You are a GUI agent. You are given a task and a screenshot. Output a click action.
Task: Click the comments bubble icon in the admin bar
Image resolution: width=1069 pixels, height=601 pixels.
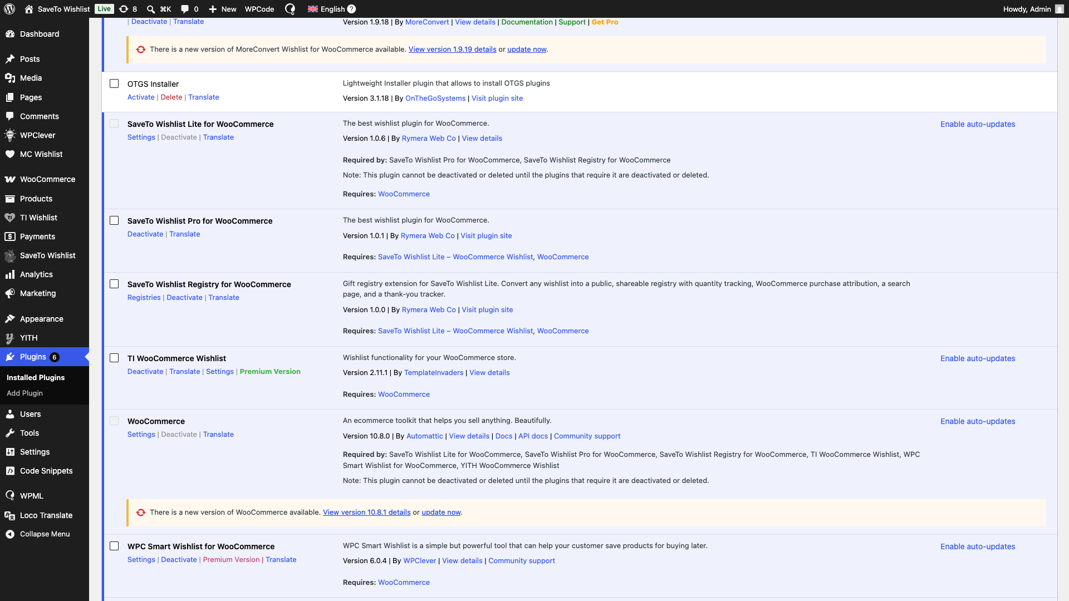pyautogui.click(x=185, y=9)
